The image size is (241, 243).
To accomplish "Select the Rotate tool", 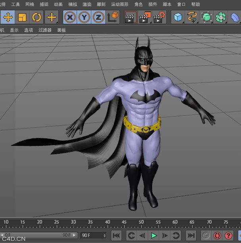I will 37,17.
